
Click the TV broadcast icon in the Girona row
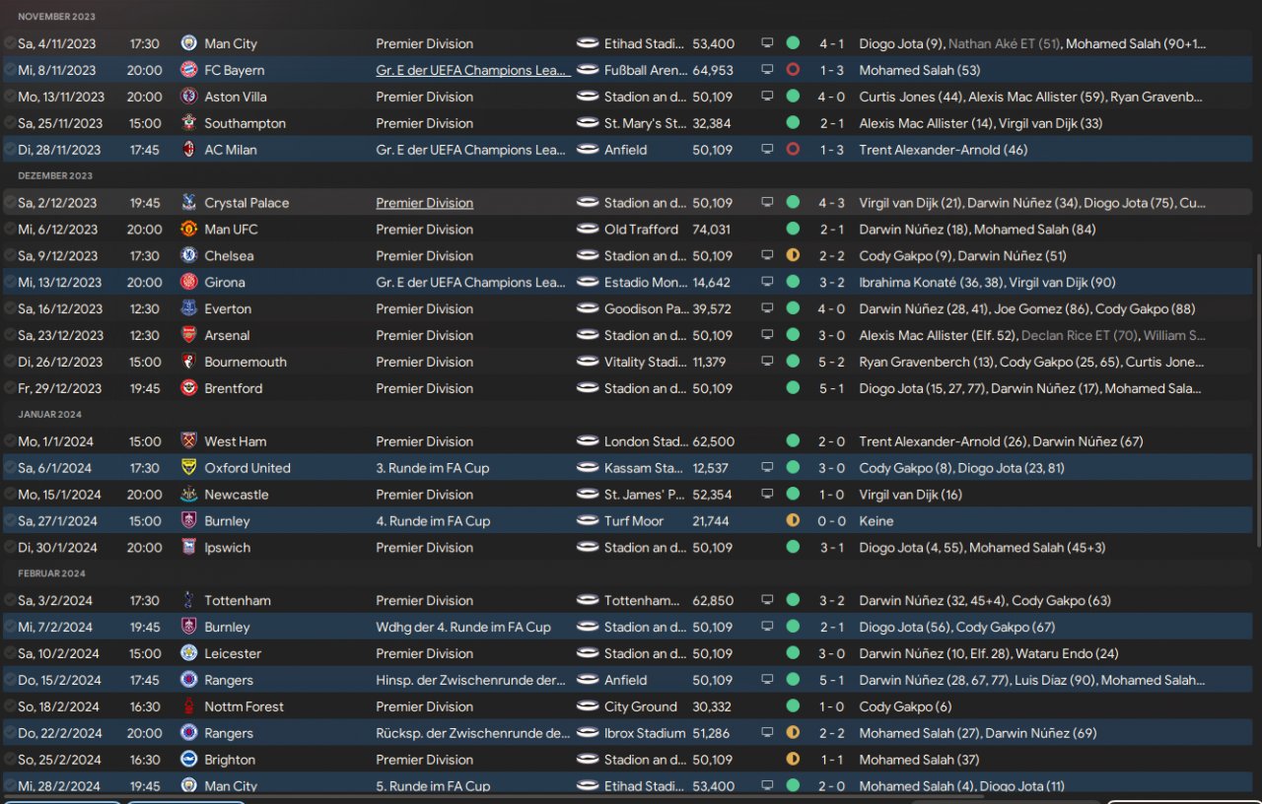pos(767,283)
